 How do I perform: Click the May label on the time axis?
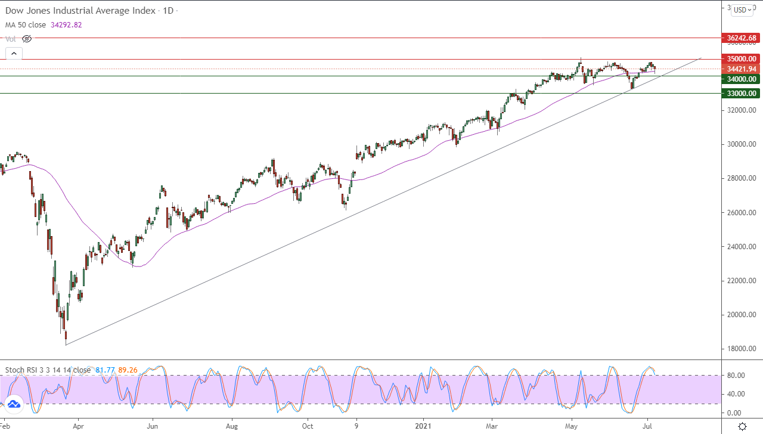[572, 426]
